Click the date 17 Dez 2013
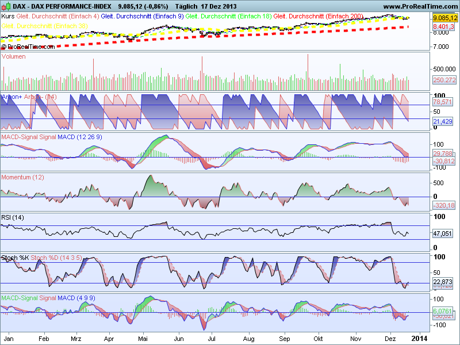Screen dimensions: 460x345 click(x=219, y=6)
